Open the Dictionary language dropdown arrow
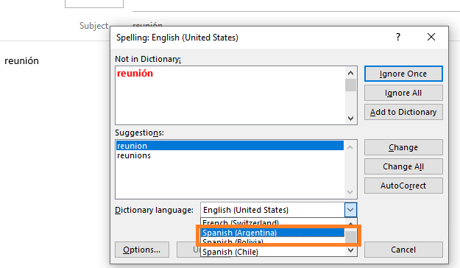The width and height of the screenshot is (460, 268). [x=350, y=210]
